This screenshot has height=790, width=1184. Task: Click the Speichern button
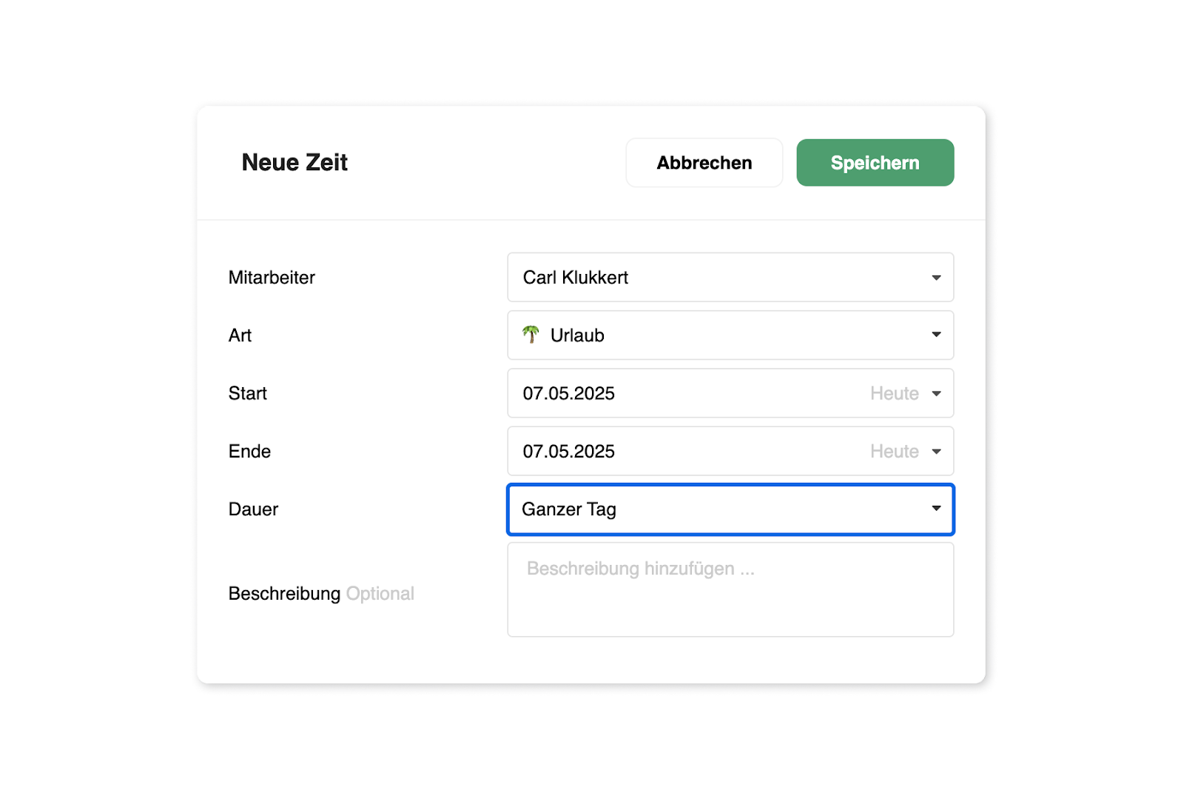point(875,162)
